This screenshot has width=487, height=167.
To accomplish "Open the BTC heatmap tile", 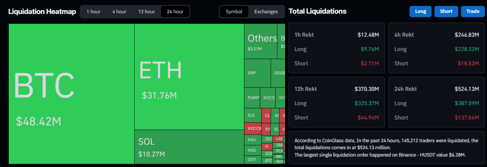I will [x=72, y=94].
